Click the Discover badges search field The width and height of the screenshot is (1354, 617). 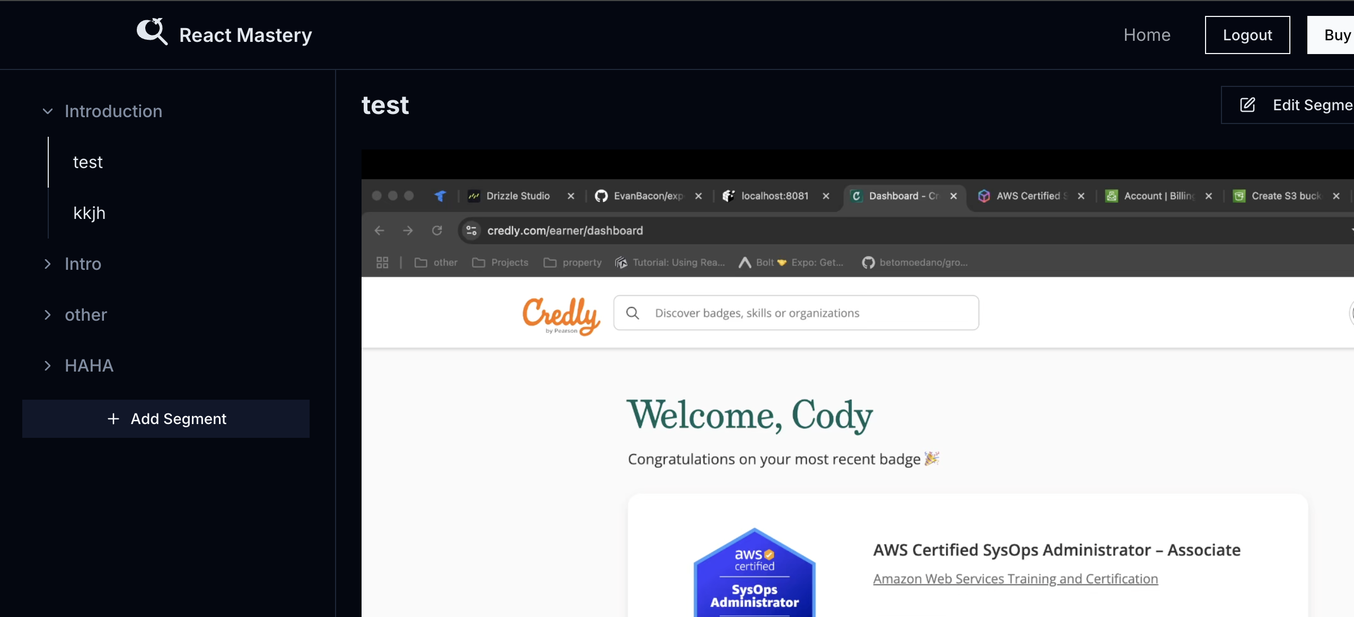click(x=796, y=313)
